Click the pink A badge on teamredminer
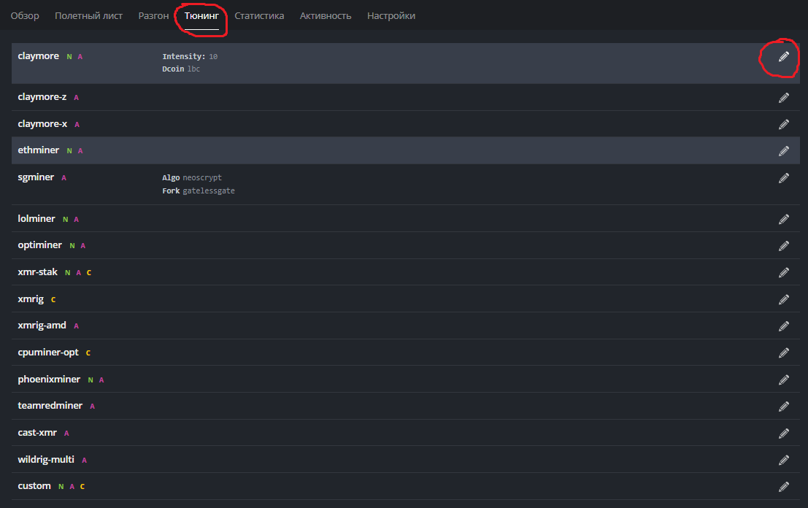The width and height of the screenshot is (808, 508). [x=92, y=407]
